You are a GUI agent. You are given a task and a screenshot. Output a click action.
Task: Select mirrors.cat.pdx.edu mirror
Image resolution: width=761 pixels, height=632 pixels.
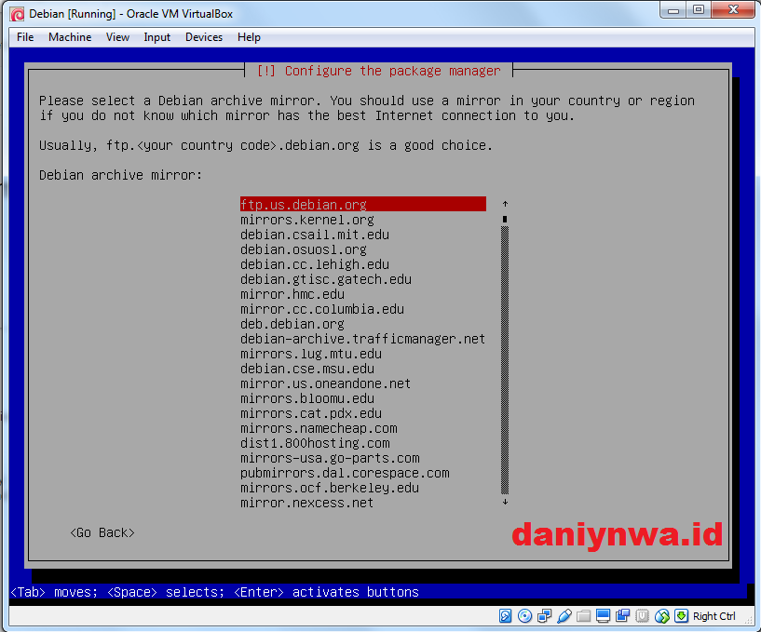coord(311,413)
